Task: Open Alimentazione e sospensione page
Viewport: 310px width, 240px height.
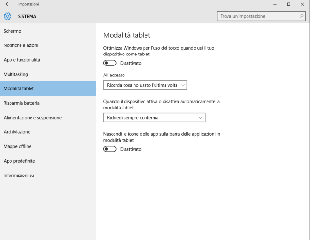Action: click(x=32, y=118)
